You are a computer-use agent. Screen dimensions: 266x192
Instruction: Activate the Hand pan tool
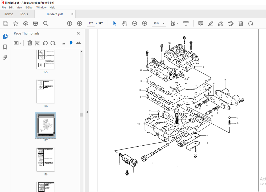point(124,23)
